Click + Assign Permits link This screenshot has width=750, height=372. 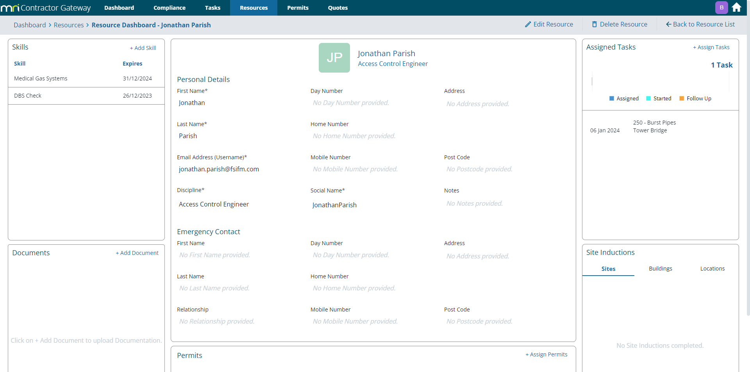click(546, 354)
